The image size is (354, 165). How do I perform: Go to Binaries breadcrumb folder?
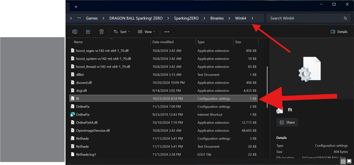pyautogui.click(x=217, y=18)
